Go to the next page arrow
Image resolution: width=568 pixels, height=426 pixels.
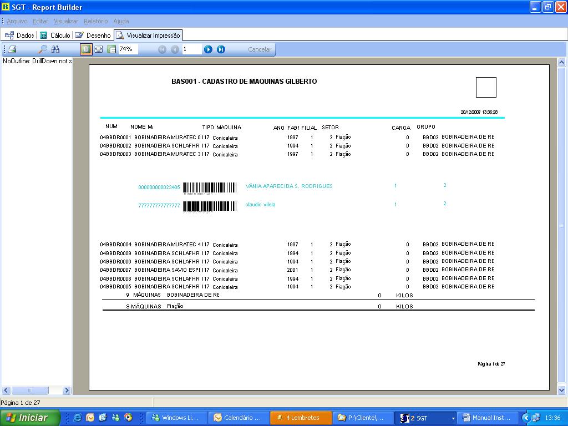coord(208,49)
